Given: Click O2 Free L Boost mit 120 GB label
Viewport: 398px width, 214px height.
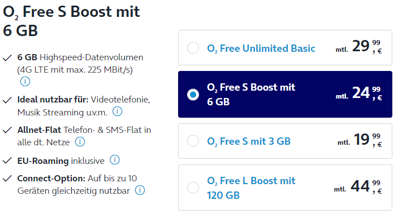Looking at the screenshot, I should coord(251,188).
